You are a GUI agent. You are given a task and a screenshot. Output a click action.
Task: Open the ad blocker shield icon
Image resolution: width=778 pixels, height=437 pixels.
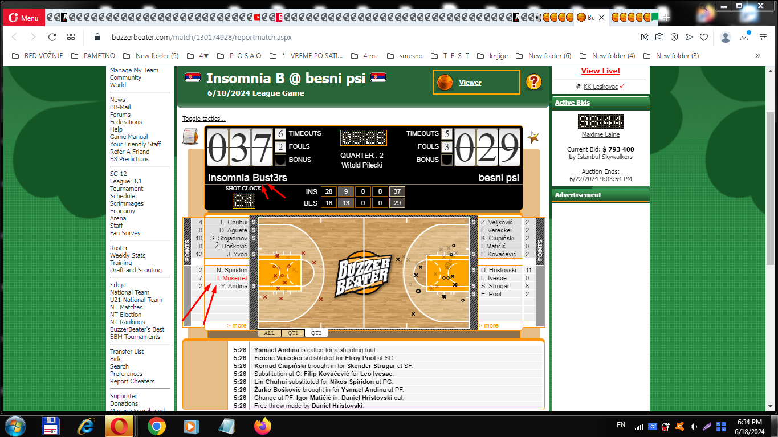coord(674,37)
